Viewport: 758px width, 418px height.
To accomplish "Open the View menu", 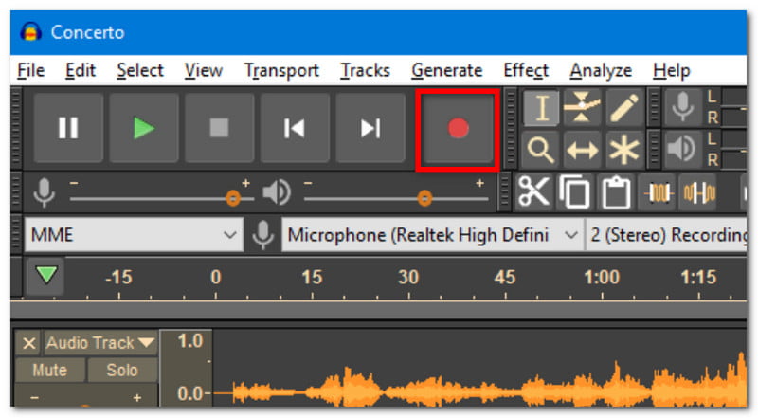I will [x=204, y=71].
